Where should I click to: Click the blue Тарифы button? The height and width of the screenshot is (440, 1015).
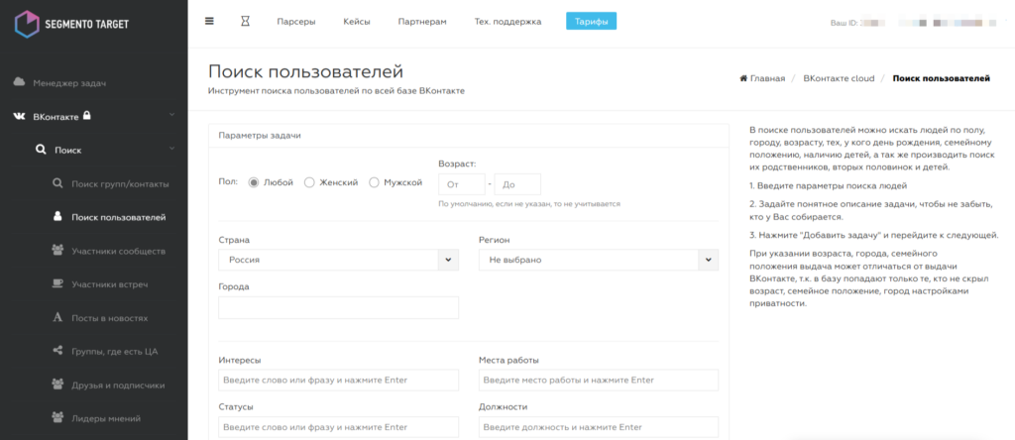[x=591, y=22]
